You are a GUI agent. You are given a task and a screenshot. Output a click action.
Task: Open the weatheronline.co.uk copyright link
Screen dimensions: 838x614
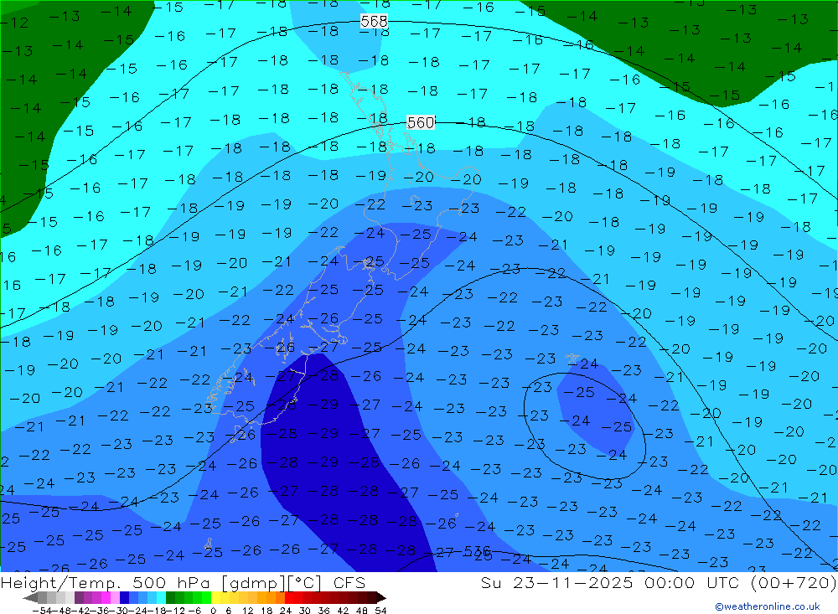click(768, 606)
